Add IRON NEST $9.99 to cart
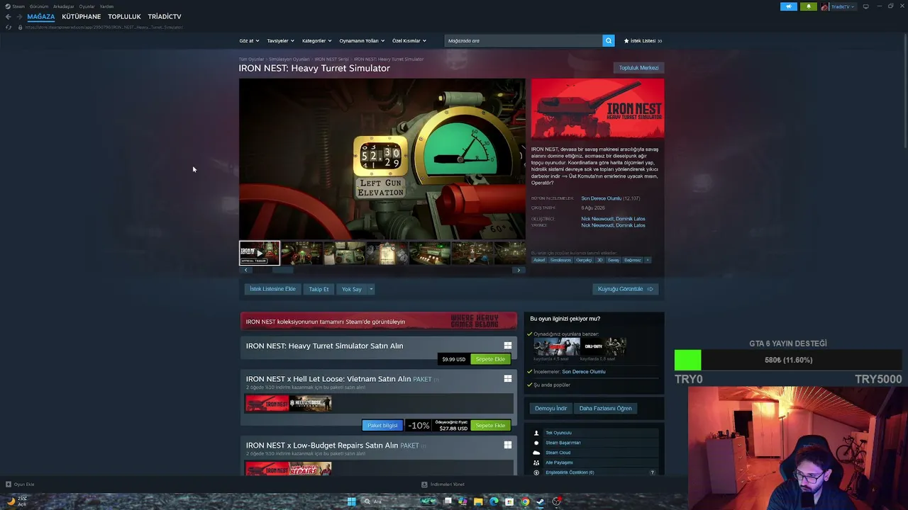This screenshot has height=510, width=908. pos(490,359)
